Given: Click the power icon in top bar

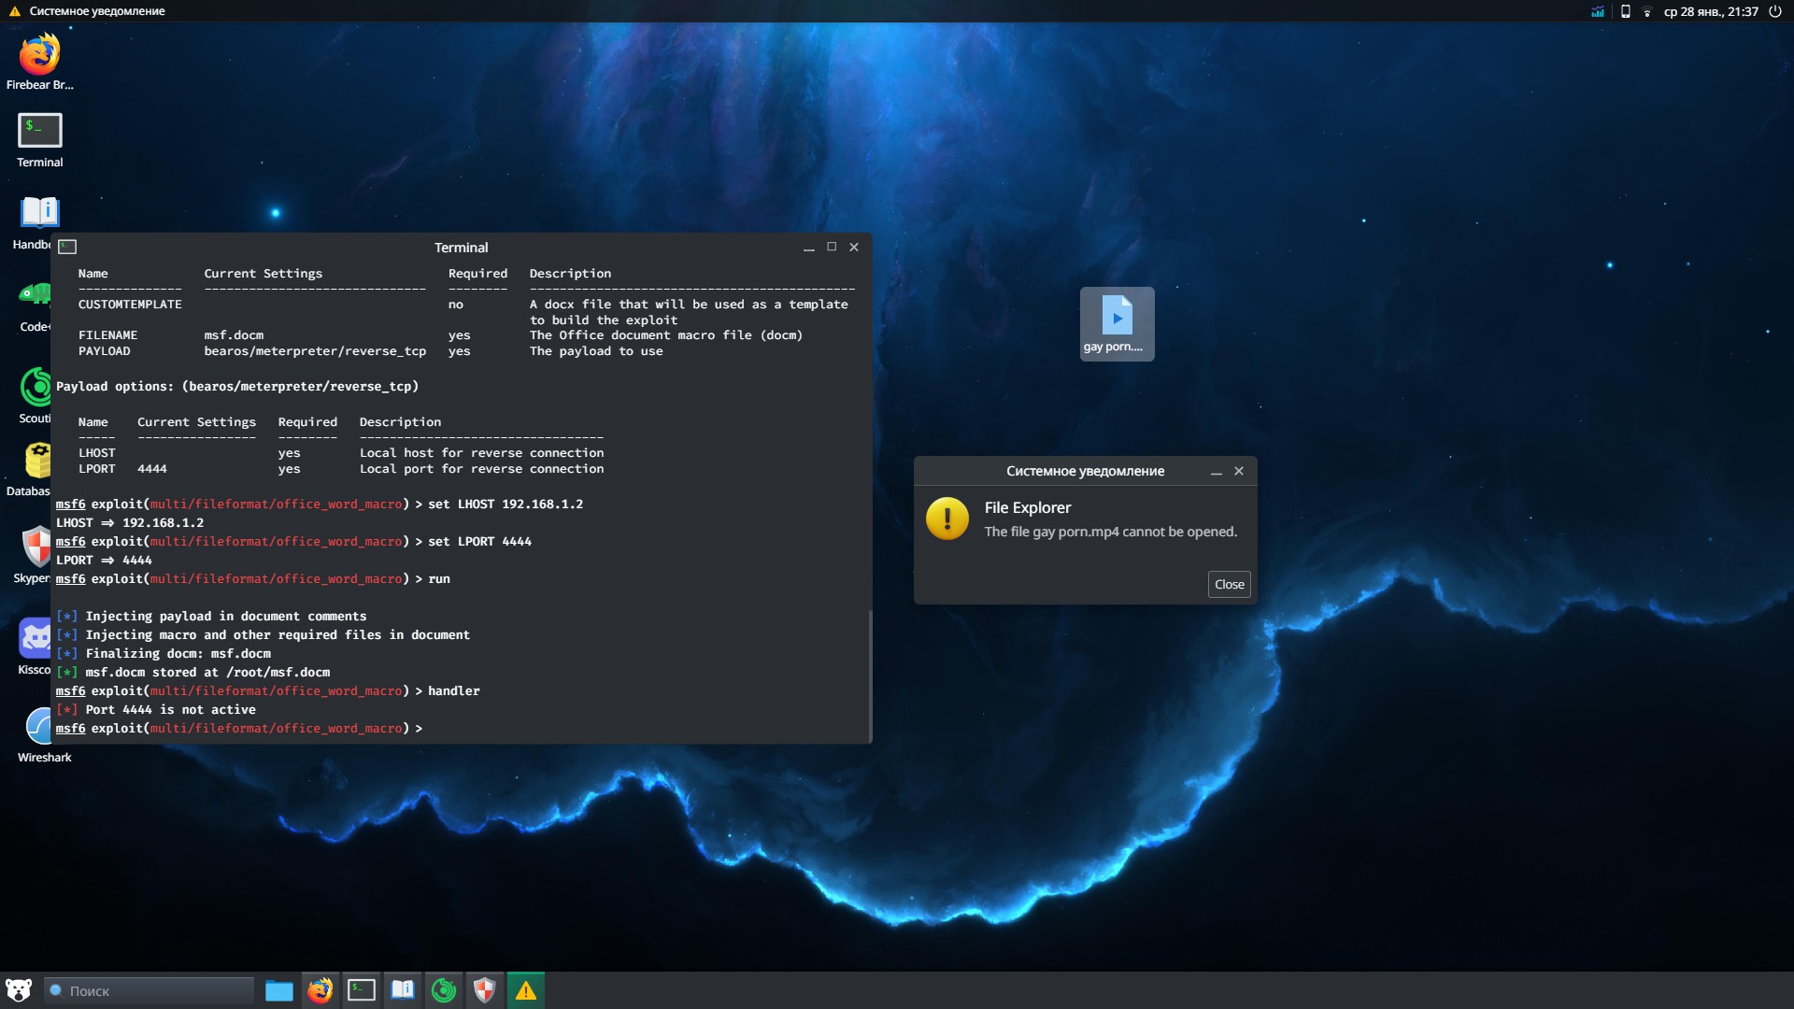Looking at the screenshot, I should [x=1774, y=11].
